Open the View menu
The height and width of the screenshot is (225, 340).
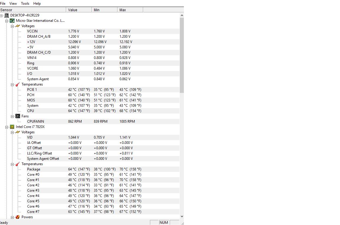13,4
